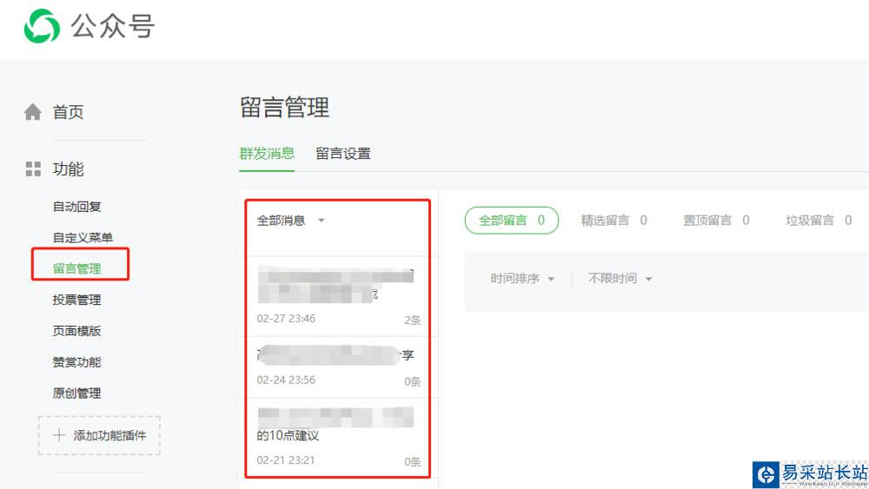
Task: Show 置顶留言 comments
Action: (x=716, y=221)
